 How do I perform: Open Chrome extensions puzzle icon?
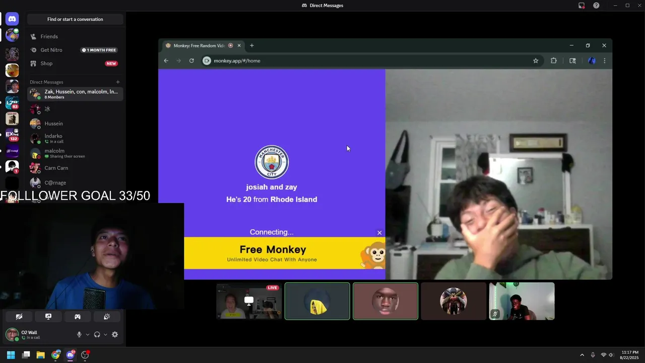pos(553,60)
